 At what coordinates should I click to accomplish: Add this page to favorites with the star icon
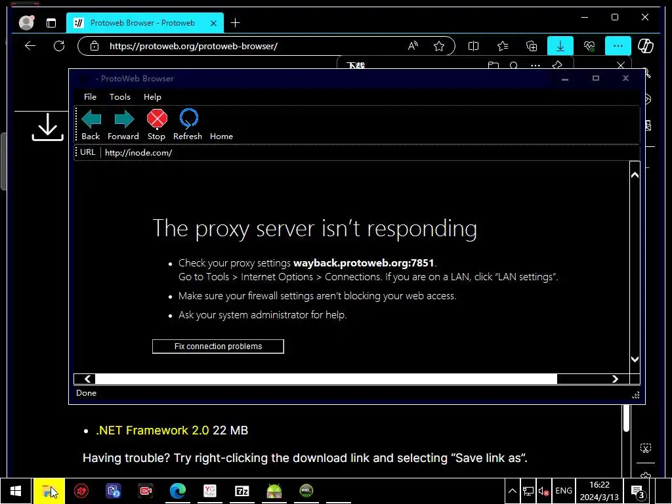click(439, 46)
